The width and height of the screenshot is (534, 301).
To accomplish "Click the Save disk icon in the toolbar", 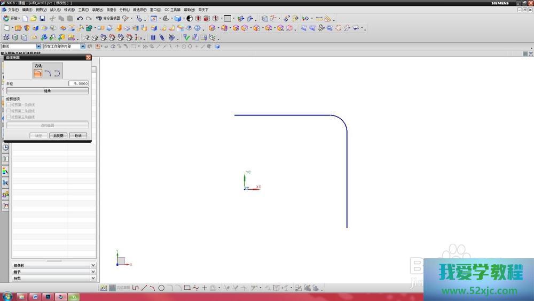I will [42, 18].
